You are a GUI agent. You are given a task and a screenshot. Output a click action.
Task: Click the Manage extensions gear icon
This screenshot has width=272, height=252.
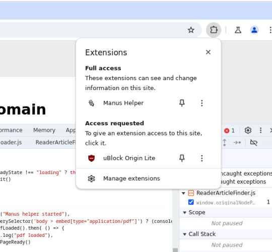pos(91,179)
